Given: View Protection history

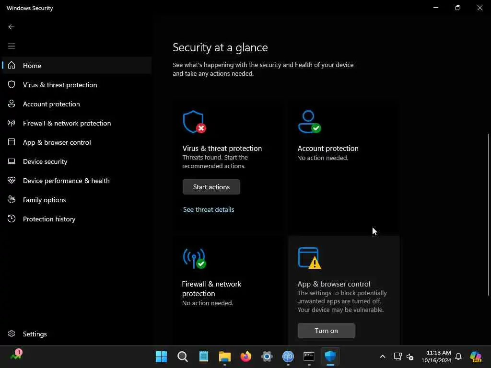Looking at the screenshot, I should pos(77,218).
